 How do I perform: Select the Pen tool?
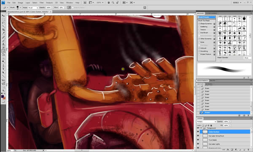[x=3, y=66]
